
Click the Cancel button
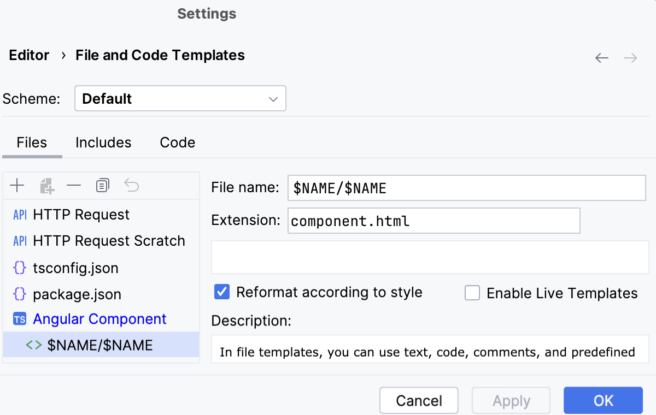[419, 400]
